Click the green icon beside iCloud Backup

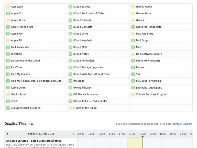pos(70,7)
